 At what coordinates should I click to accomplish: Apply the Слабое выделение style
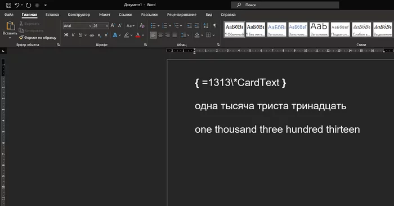(x=361, y=29)
